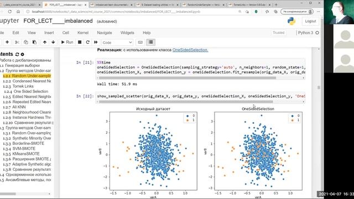Image resolution: width=354 pixels, height=199 pixels.
Task: Switch to RandomUnderSampler tab
Action: [204, 4]
